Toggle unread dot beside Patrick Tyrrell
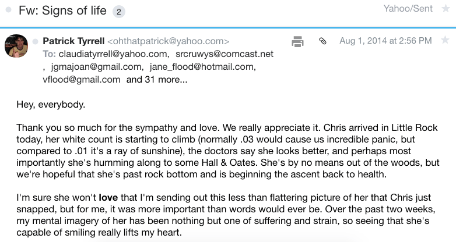The image size is (456, 242). 36,41
